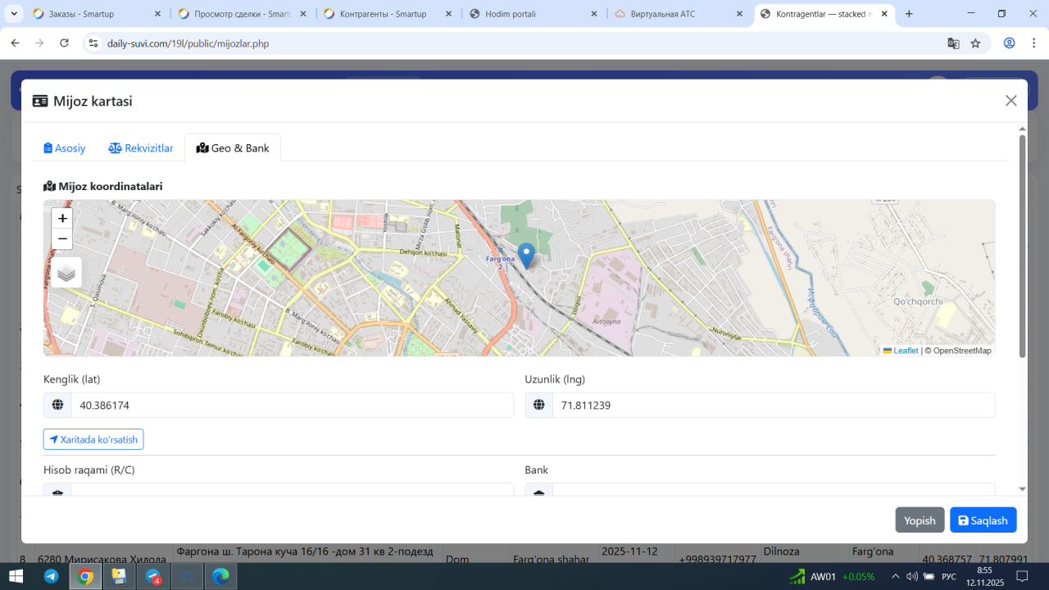Click the blue location marker pin
The height and width of the screenshot is (590, 1049).
(x=526, y=255)
